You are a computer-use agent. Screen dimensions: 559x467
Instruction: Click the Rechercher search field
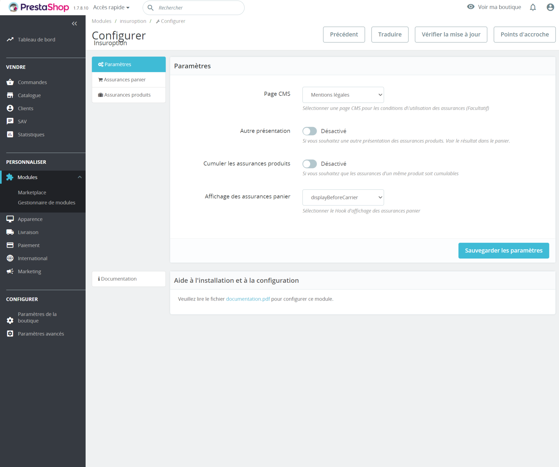coord(198,8)
